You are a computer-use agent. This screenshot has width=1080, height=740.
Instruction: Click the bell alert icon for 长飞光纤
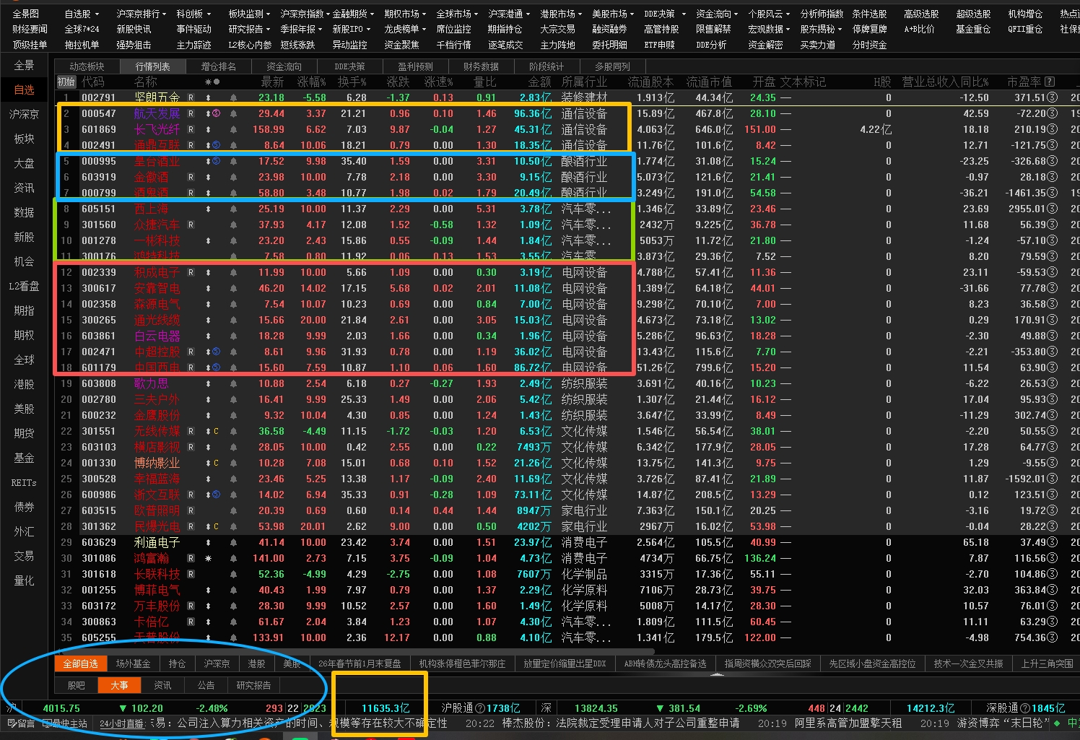[x=233, y=129]
